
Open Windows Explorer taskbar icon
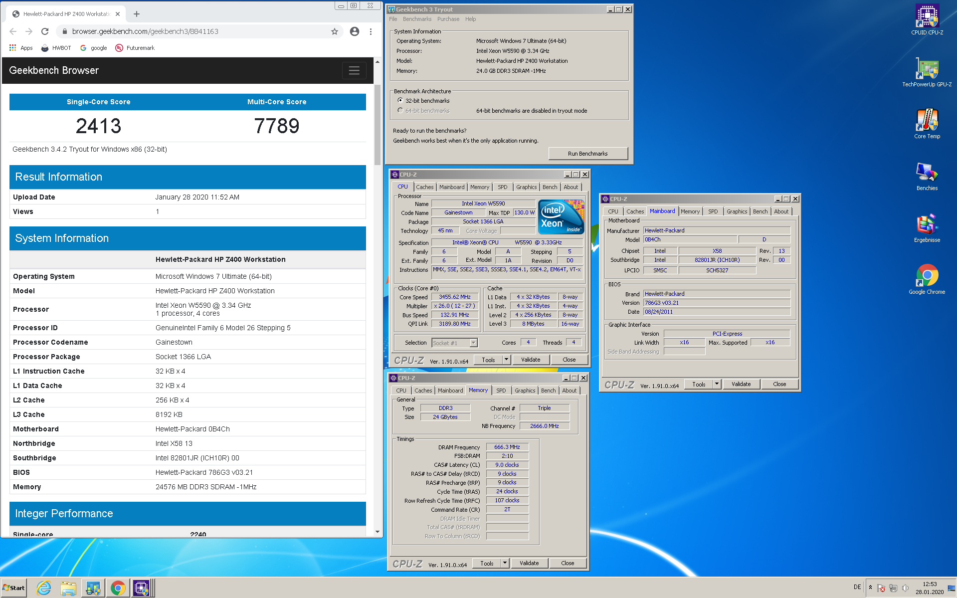click(68, 588)
